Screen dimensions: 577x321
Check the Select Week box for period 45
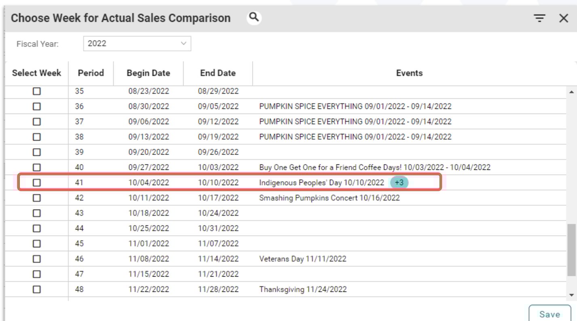tap(36, 243)
